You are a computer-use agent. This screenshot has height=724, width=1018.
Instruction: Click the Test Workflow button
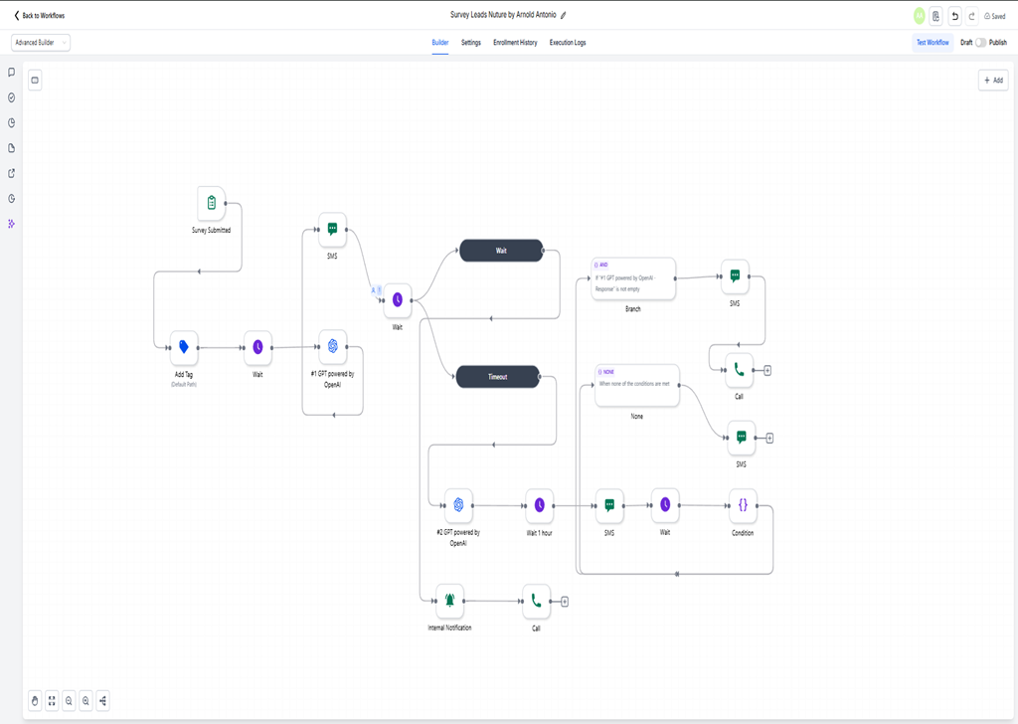point(933,42)
